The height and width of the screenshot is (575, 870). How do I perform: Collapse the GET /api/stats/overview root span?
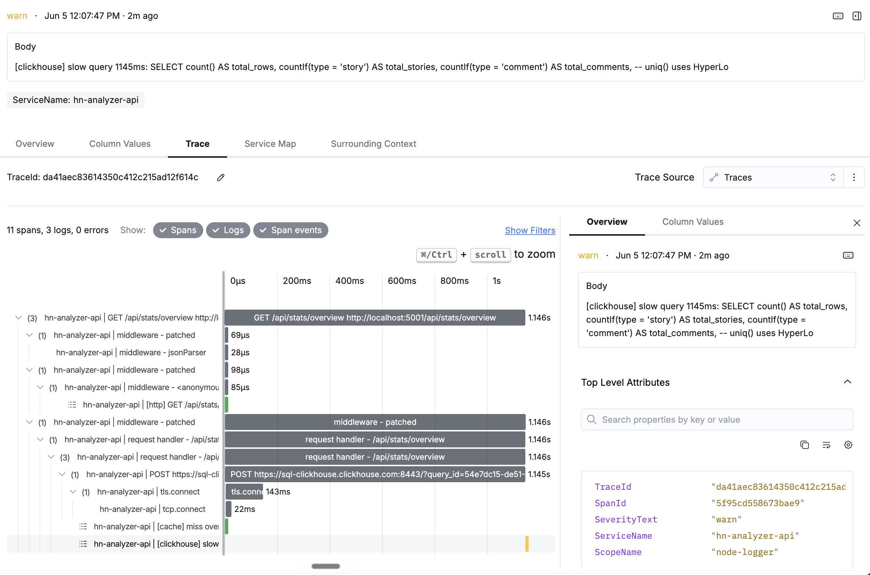tap(19, 318)
